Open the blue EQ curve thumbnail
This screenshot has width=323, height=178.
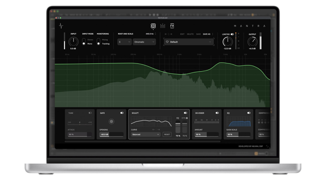coord(238,121)
